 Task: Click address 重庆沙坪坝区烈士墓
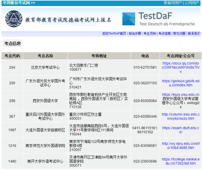click(86, 114)
